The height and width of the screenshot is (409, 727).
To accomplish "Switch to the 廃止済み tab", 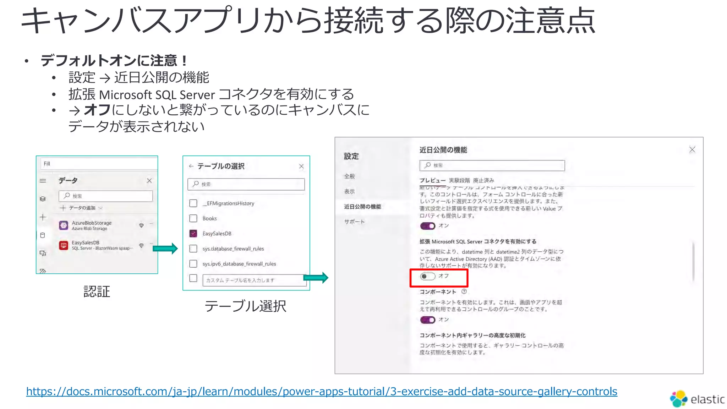I will click(x=483, y=180).
